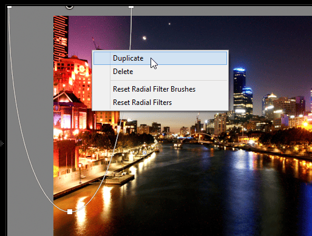Grab the radial filter's bottom square handle
Viewport: 312px width, 236px height.
pos(70,212)
